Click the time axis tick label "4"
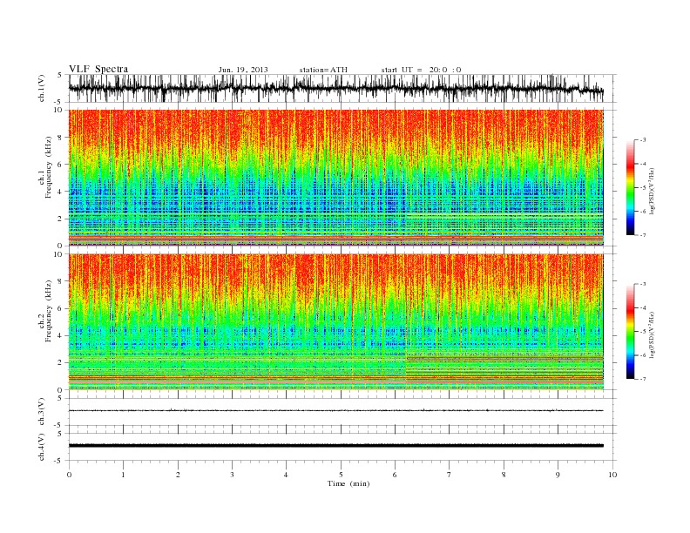Screen dimensions: 690x533 (287, 475)
